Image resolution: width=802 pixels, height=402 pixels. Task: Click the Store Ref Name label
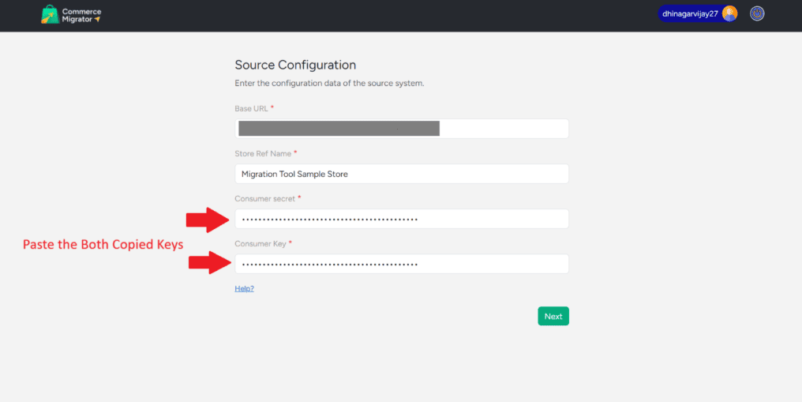[x=263, y=153]
